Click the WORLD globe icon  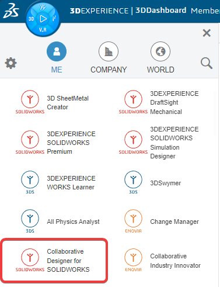click(x=160, y=51)
